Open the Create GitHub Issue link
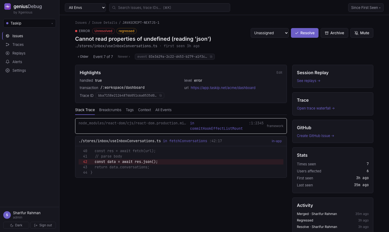 point(316,136)
